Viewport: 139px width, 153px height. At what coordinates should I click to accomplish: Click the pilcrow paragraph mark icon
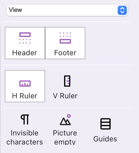pyautogui.click(x=25, y=120)
